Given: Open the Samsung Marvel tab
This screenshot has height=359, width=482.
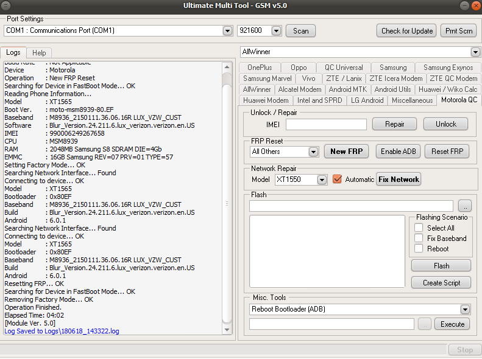Looking at the screenshot, I should [x=267, y=78].
